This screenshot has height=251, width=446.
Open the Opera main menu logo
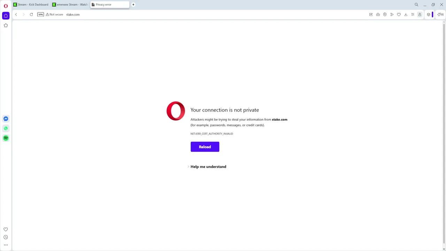pos(6,6)
